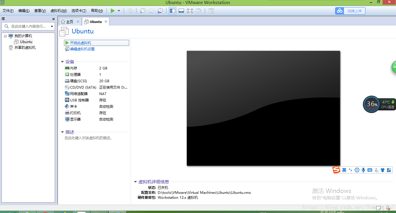
Task: Open the Sogou emoji smiley icon
Action: tap(357, 170)
